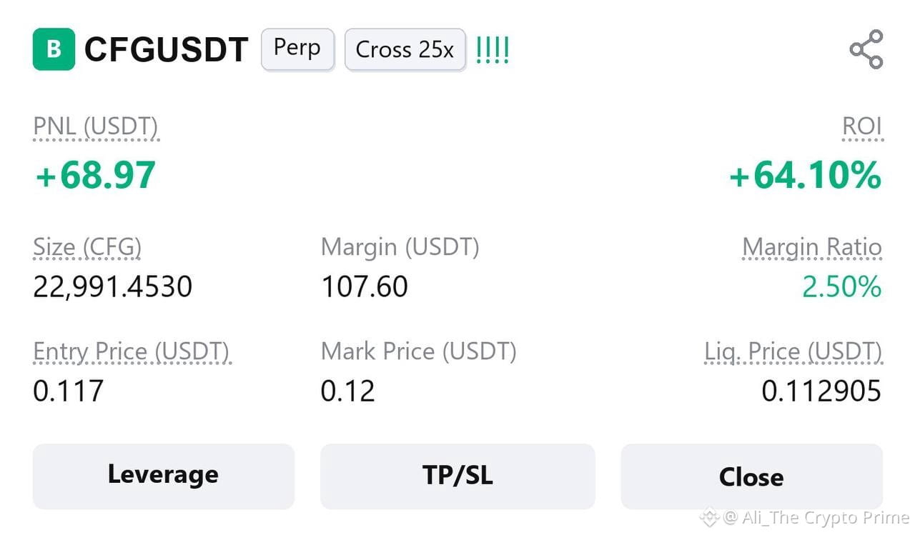Select the +64.10% ROI value
Screen dimensions: 915x535
pos(805,175)
